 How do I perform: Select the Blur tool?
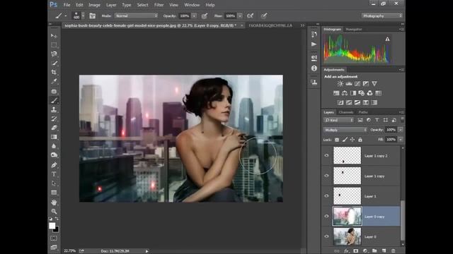pyautogui.click(x=54, y=146)
